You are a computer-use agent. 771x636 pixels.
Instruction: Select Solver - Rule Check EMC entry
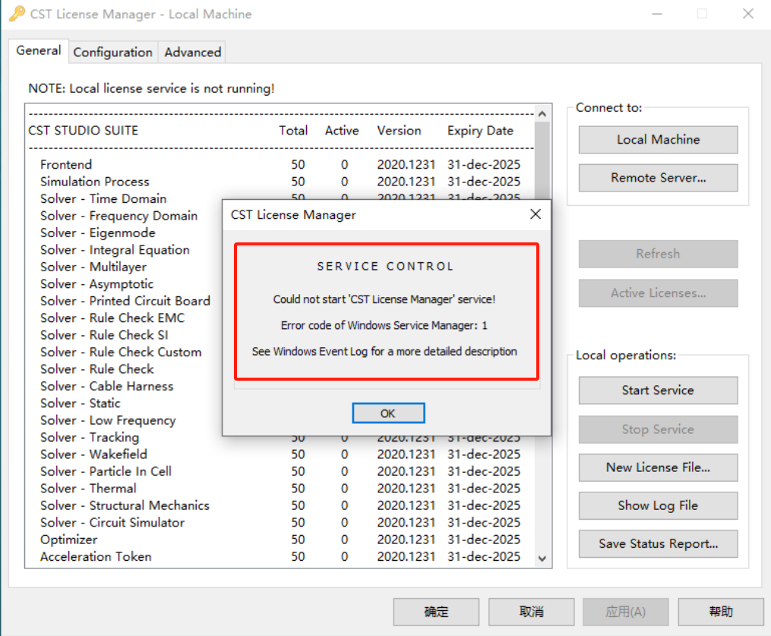click(x=112, y=318)
